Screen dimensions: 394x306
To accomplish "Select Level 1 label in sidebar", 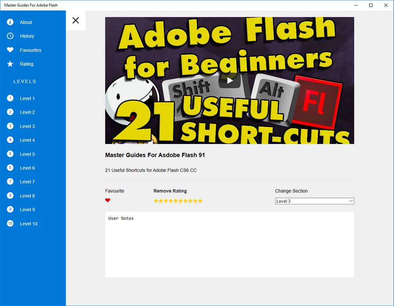I will pos(27,98).
